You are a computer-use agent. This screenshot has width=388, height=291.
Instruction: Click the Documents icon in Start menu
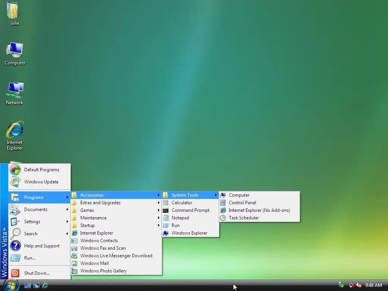click(x=15, y=210)
